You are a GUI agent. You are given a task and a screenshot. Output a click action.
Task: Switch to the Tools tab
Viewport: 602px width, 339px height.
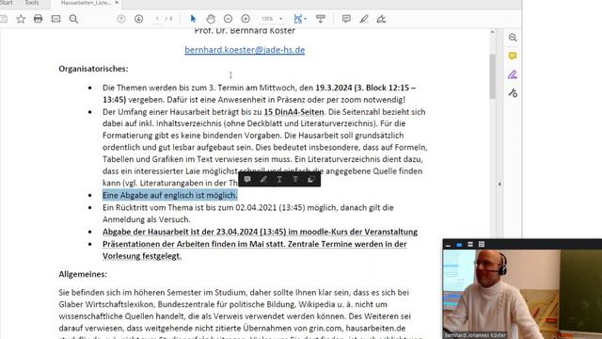(x=32, y=3)
